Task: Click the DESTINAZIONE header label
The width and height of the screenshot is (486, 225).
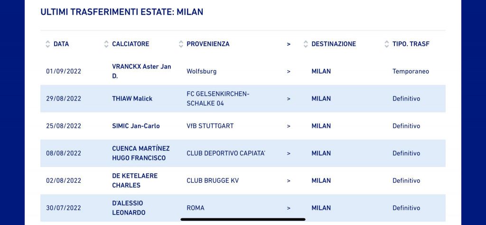Action: tap(334, 44)
